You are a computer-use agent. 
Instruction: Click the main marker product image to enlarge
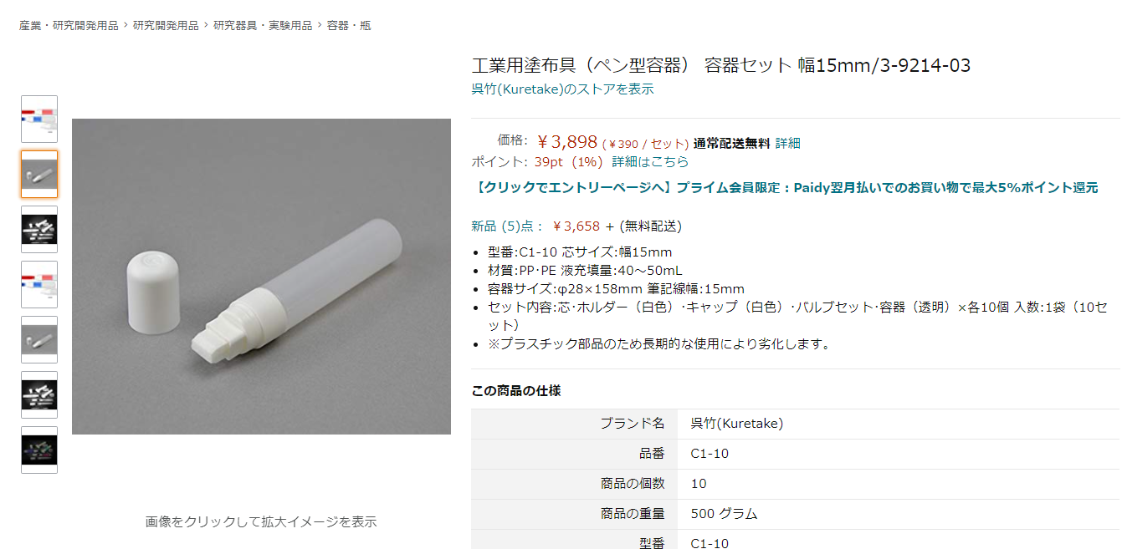click(261, 277)
